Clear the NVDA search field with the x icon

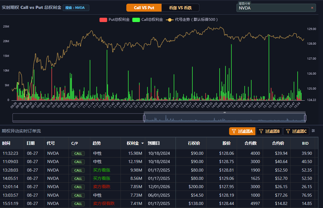[x=312, y=8]
